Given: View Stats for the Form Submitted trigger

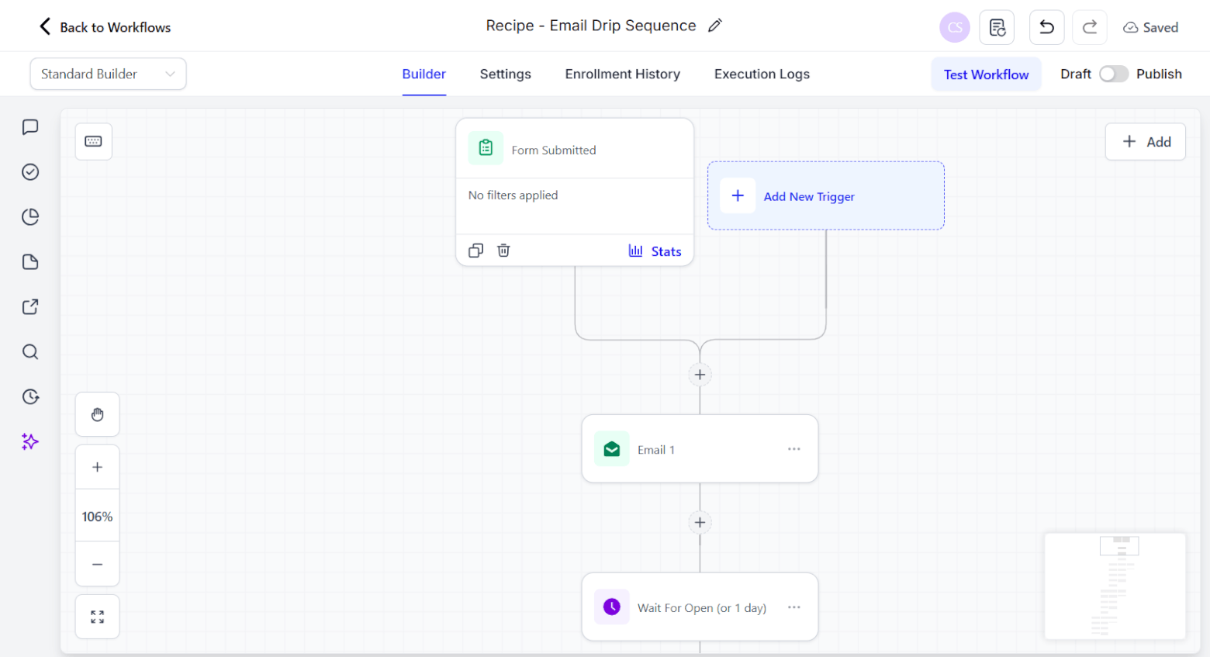Looking at the screenshot, I should 655,251.
